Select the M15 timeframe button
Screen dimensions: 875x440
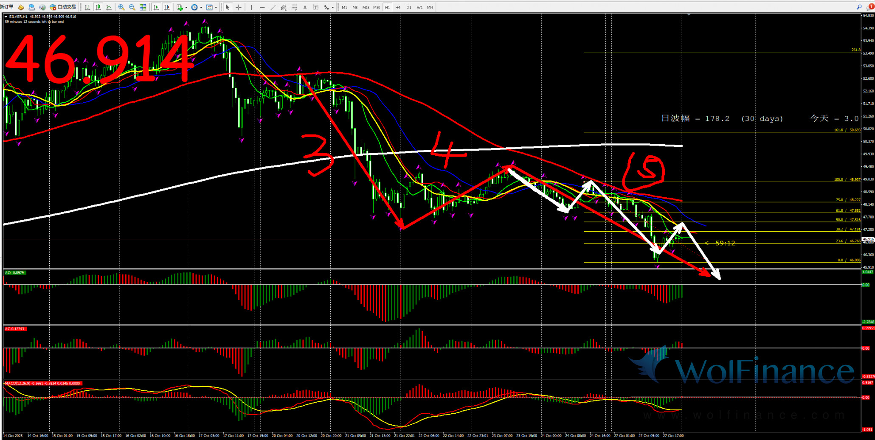point(366,7)
